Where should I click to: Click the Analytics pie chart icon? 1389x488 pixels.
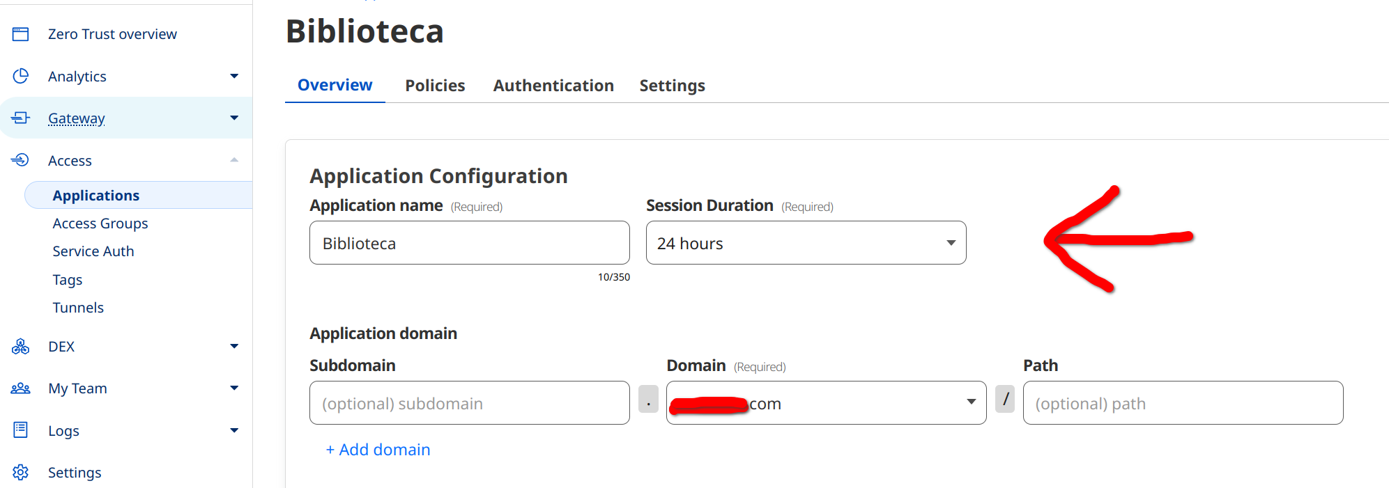click(21, 76)
